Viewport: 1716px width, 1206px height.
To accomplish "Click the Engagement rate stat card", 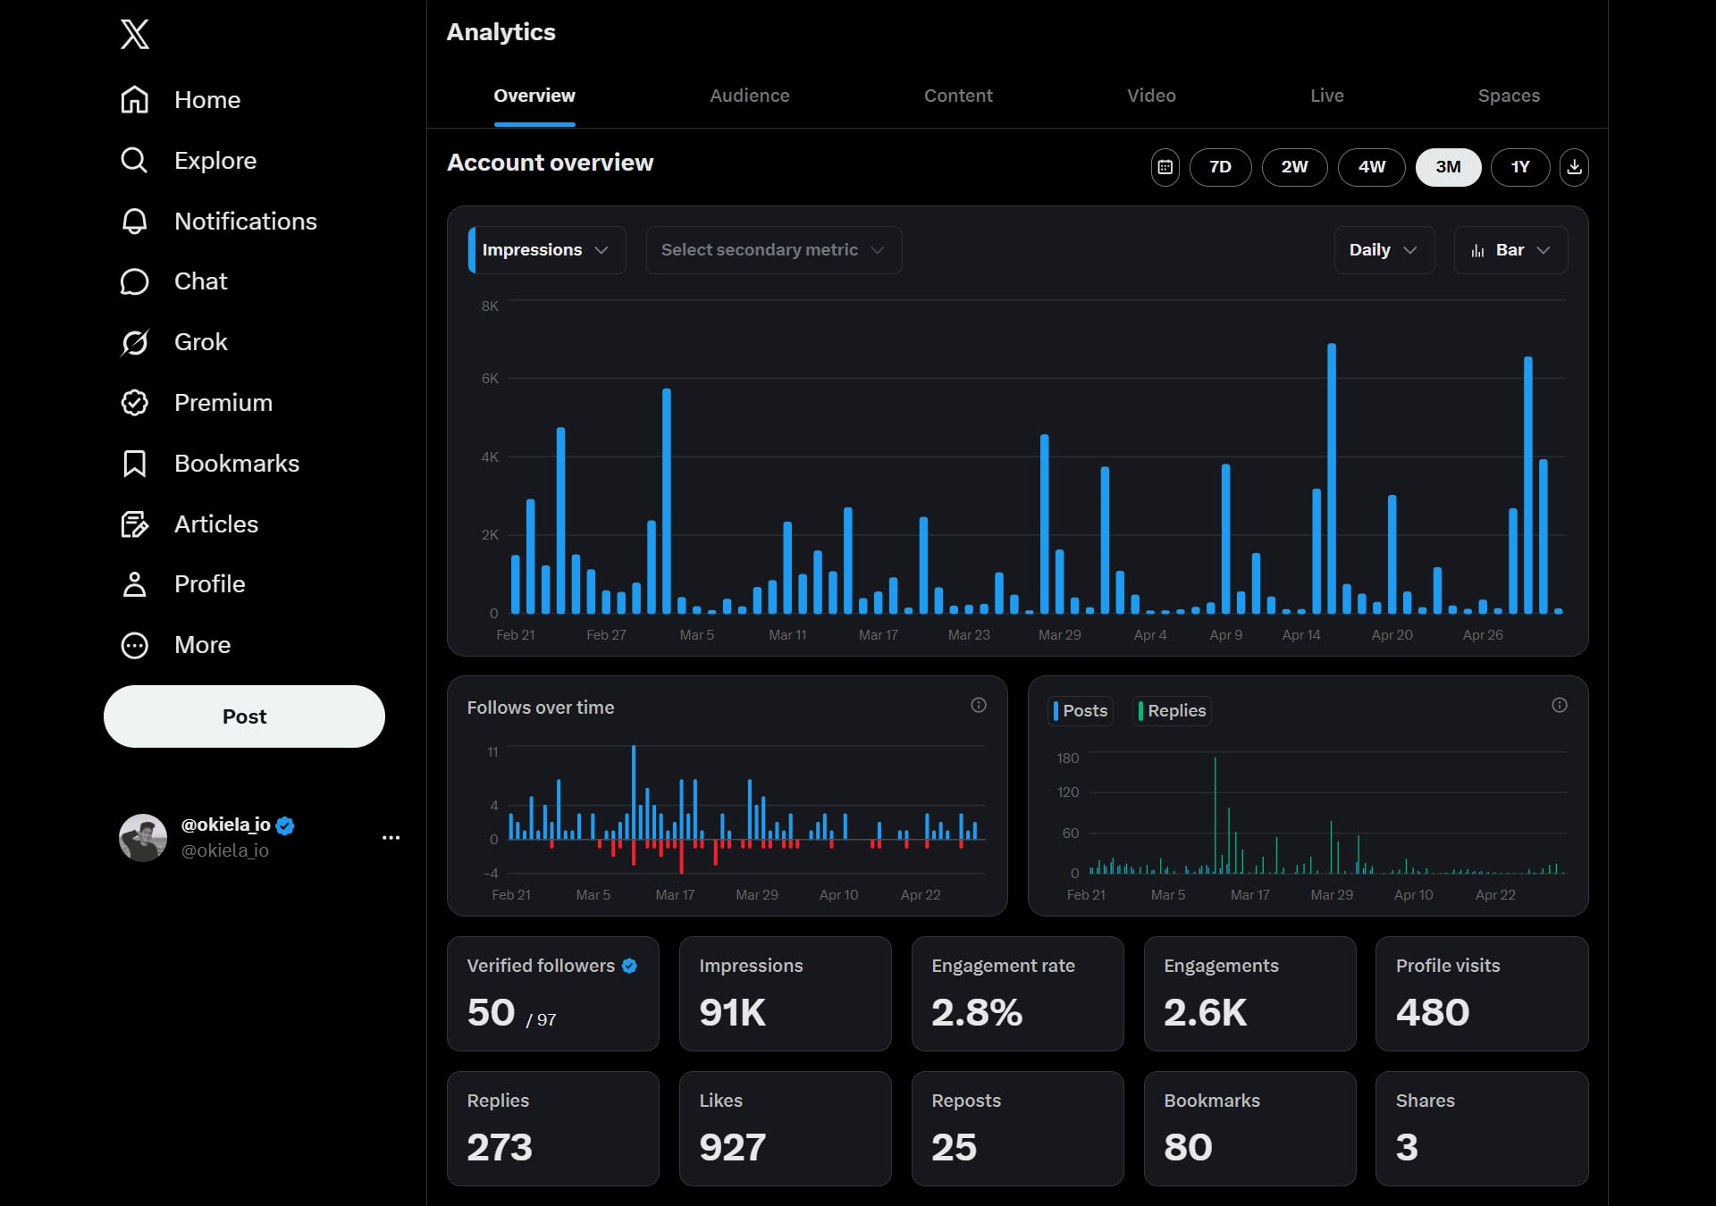I will [x=1018, y=994].
